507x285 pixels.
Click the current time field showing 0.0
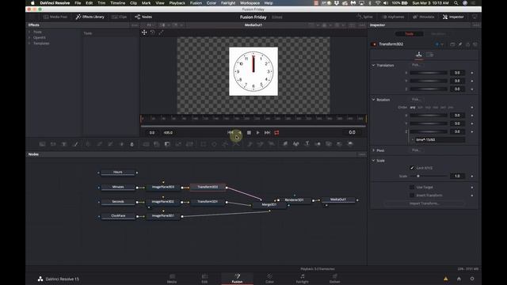tap(352, 132)
